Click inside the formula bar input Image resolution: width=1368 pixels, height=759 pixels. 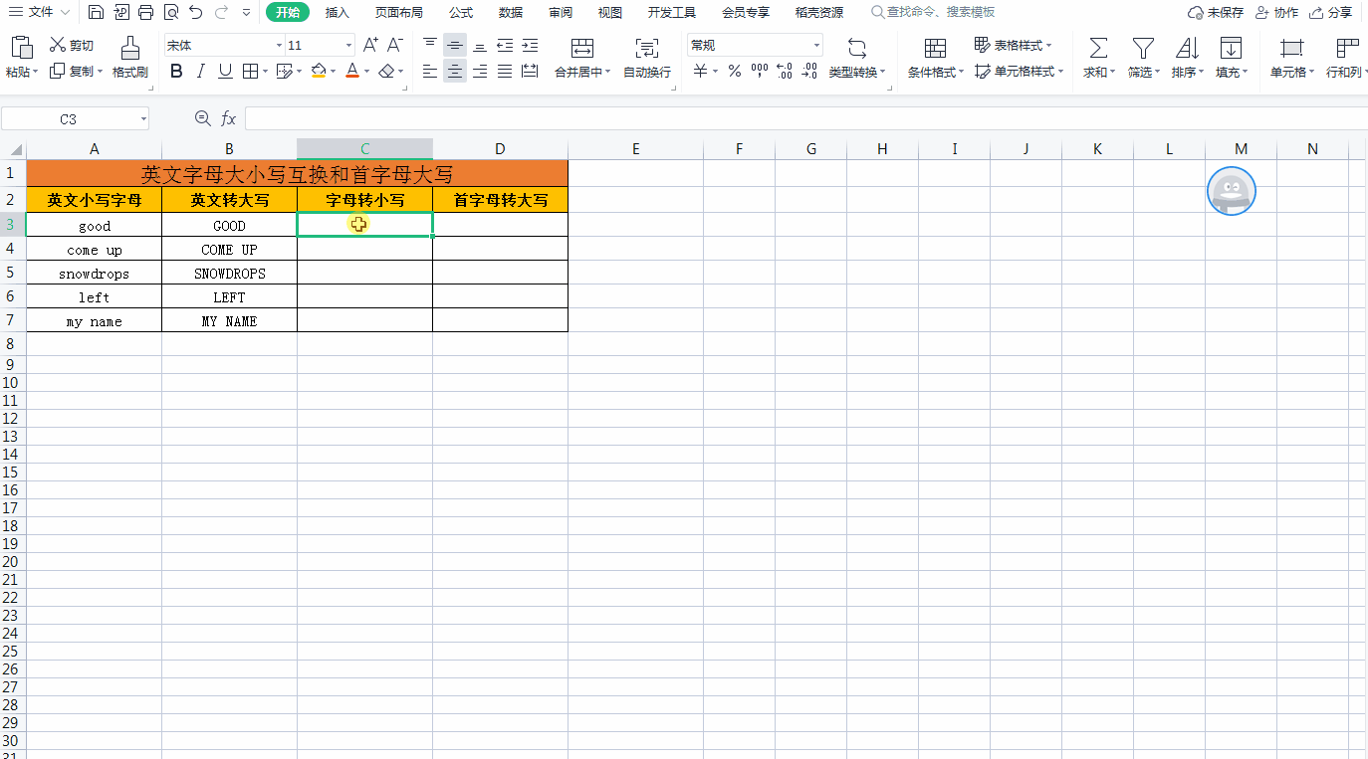(x=805, y=118)
